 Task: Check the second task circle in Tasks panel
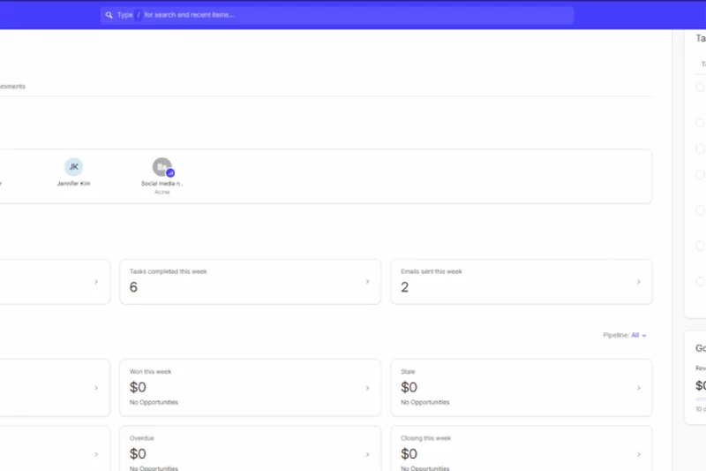point(700,123)
